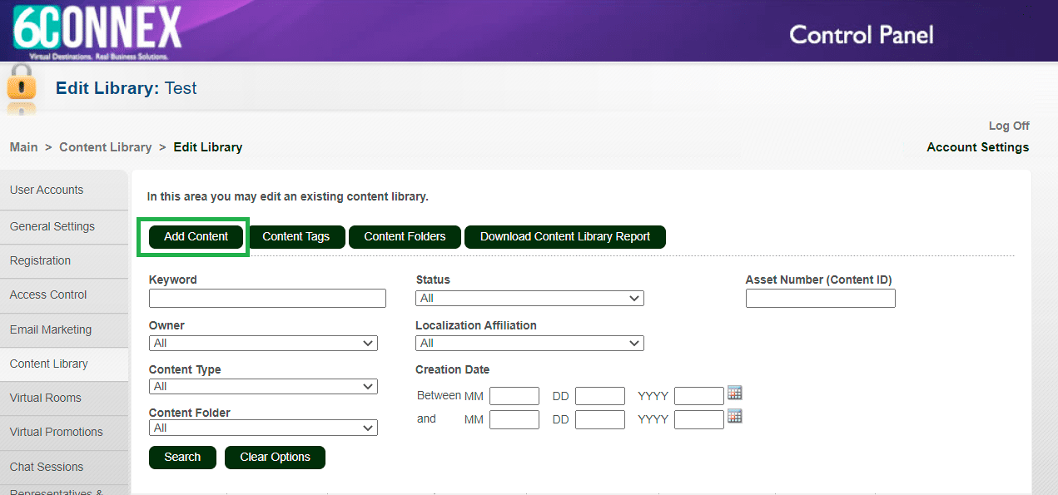Go to Email Marketing section
The width and height of the screenshot is (1058, 495).
51,329
